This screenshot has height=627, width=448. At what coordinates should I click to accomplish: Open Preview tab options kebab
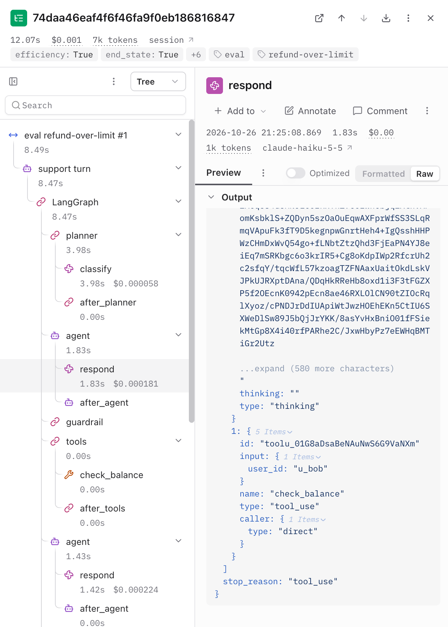(x=263, y=173)
